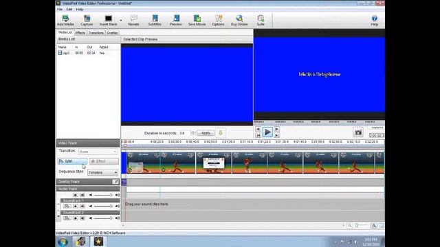
Task: Select the timeline clip showing a white dialog box
Action: (x=214, y=163)
